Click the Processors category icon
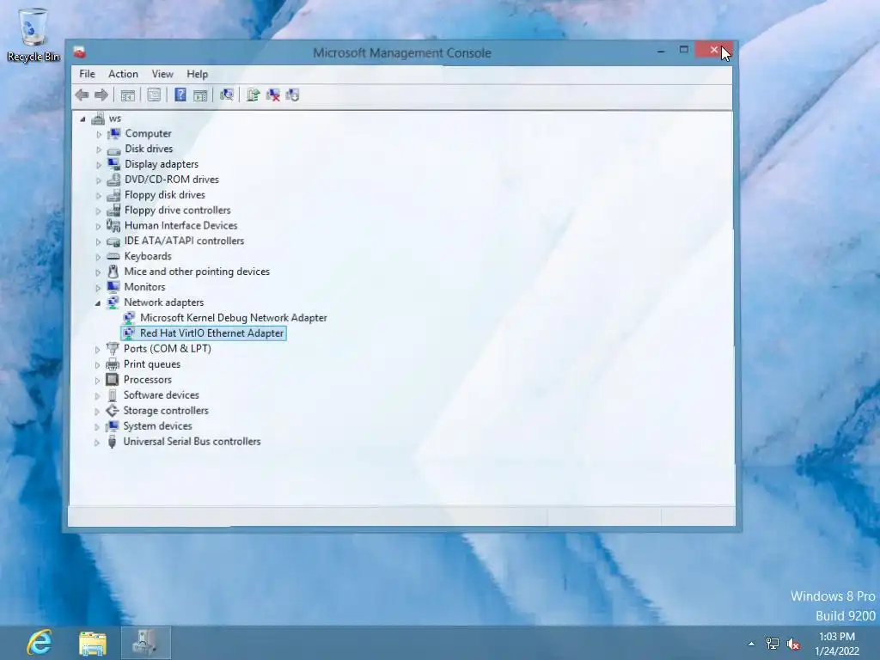 [113, 379]
